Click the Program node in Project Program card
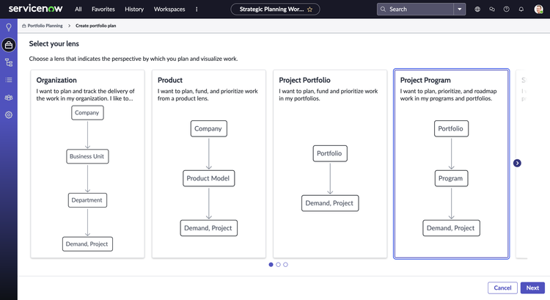This screenshot has height=300, width=550. click(x=451, y=178)
